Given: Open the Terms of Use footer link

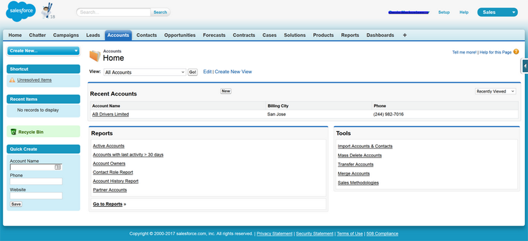Looking at the screenshot, I should point(350,233).
